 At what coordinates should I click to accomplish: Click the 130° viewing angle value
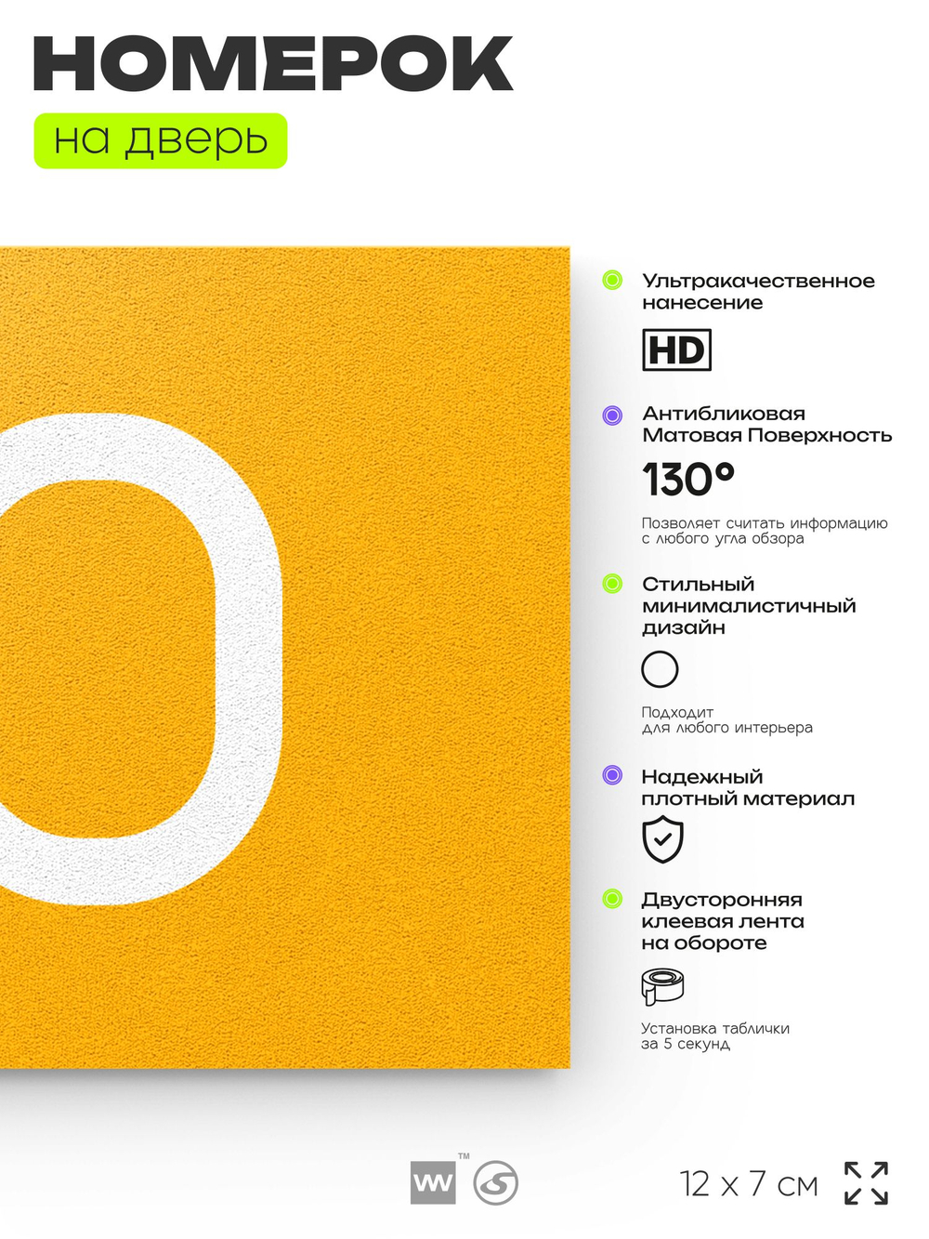(688, 481)
